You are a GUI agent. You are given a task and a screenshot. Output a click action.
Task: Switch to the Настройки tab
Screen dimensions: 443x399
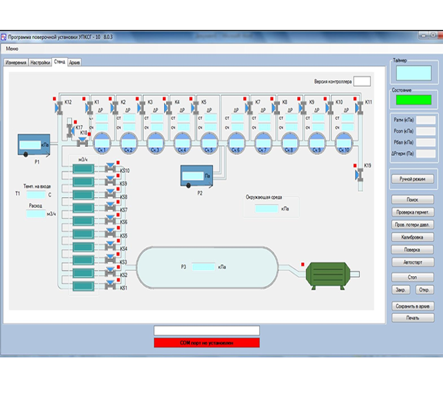(x=40, y=63)
